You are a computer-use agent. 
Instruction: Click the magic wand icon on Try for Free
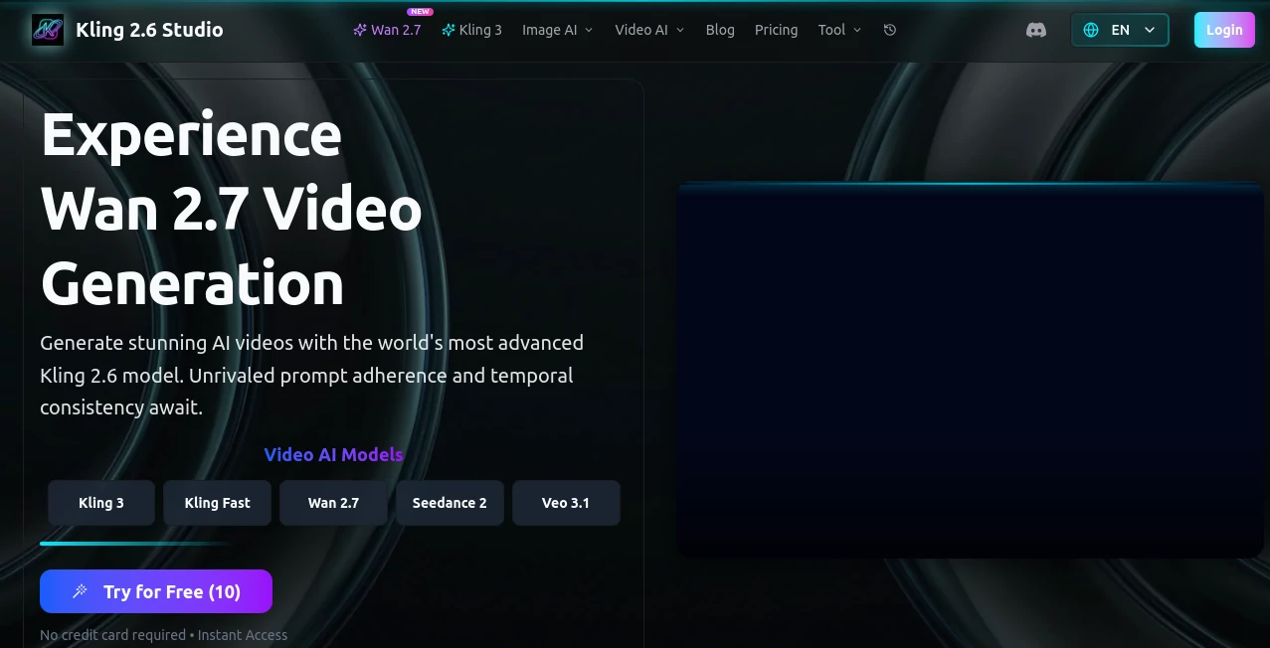[80, 591]
